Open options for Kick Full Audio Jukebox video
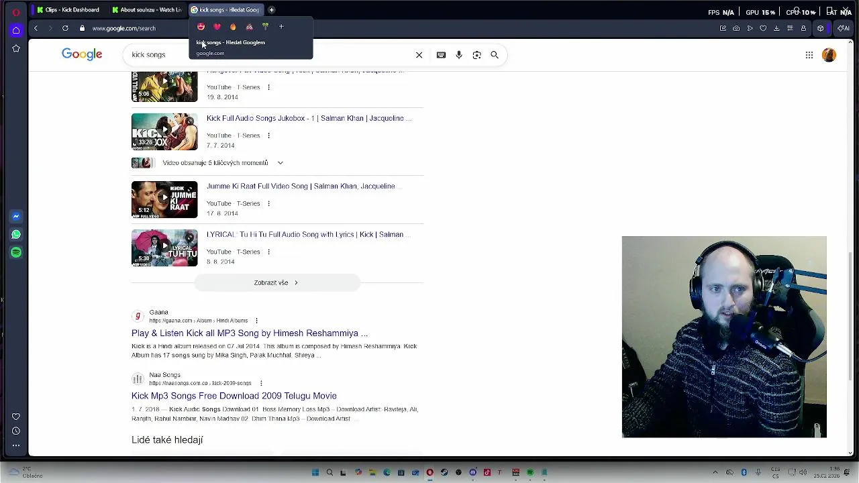Viewport: 859px width, 483px height. (268, 136)
